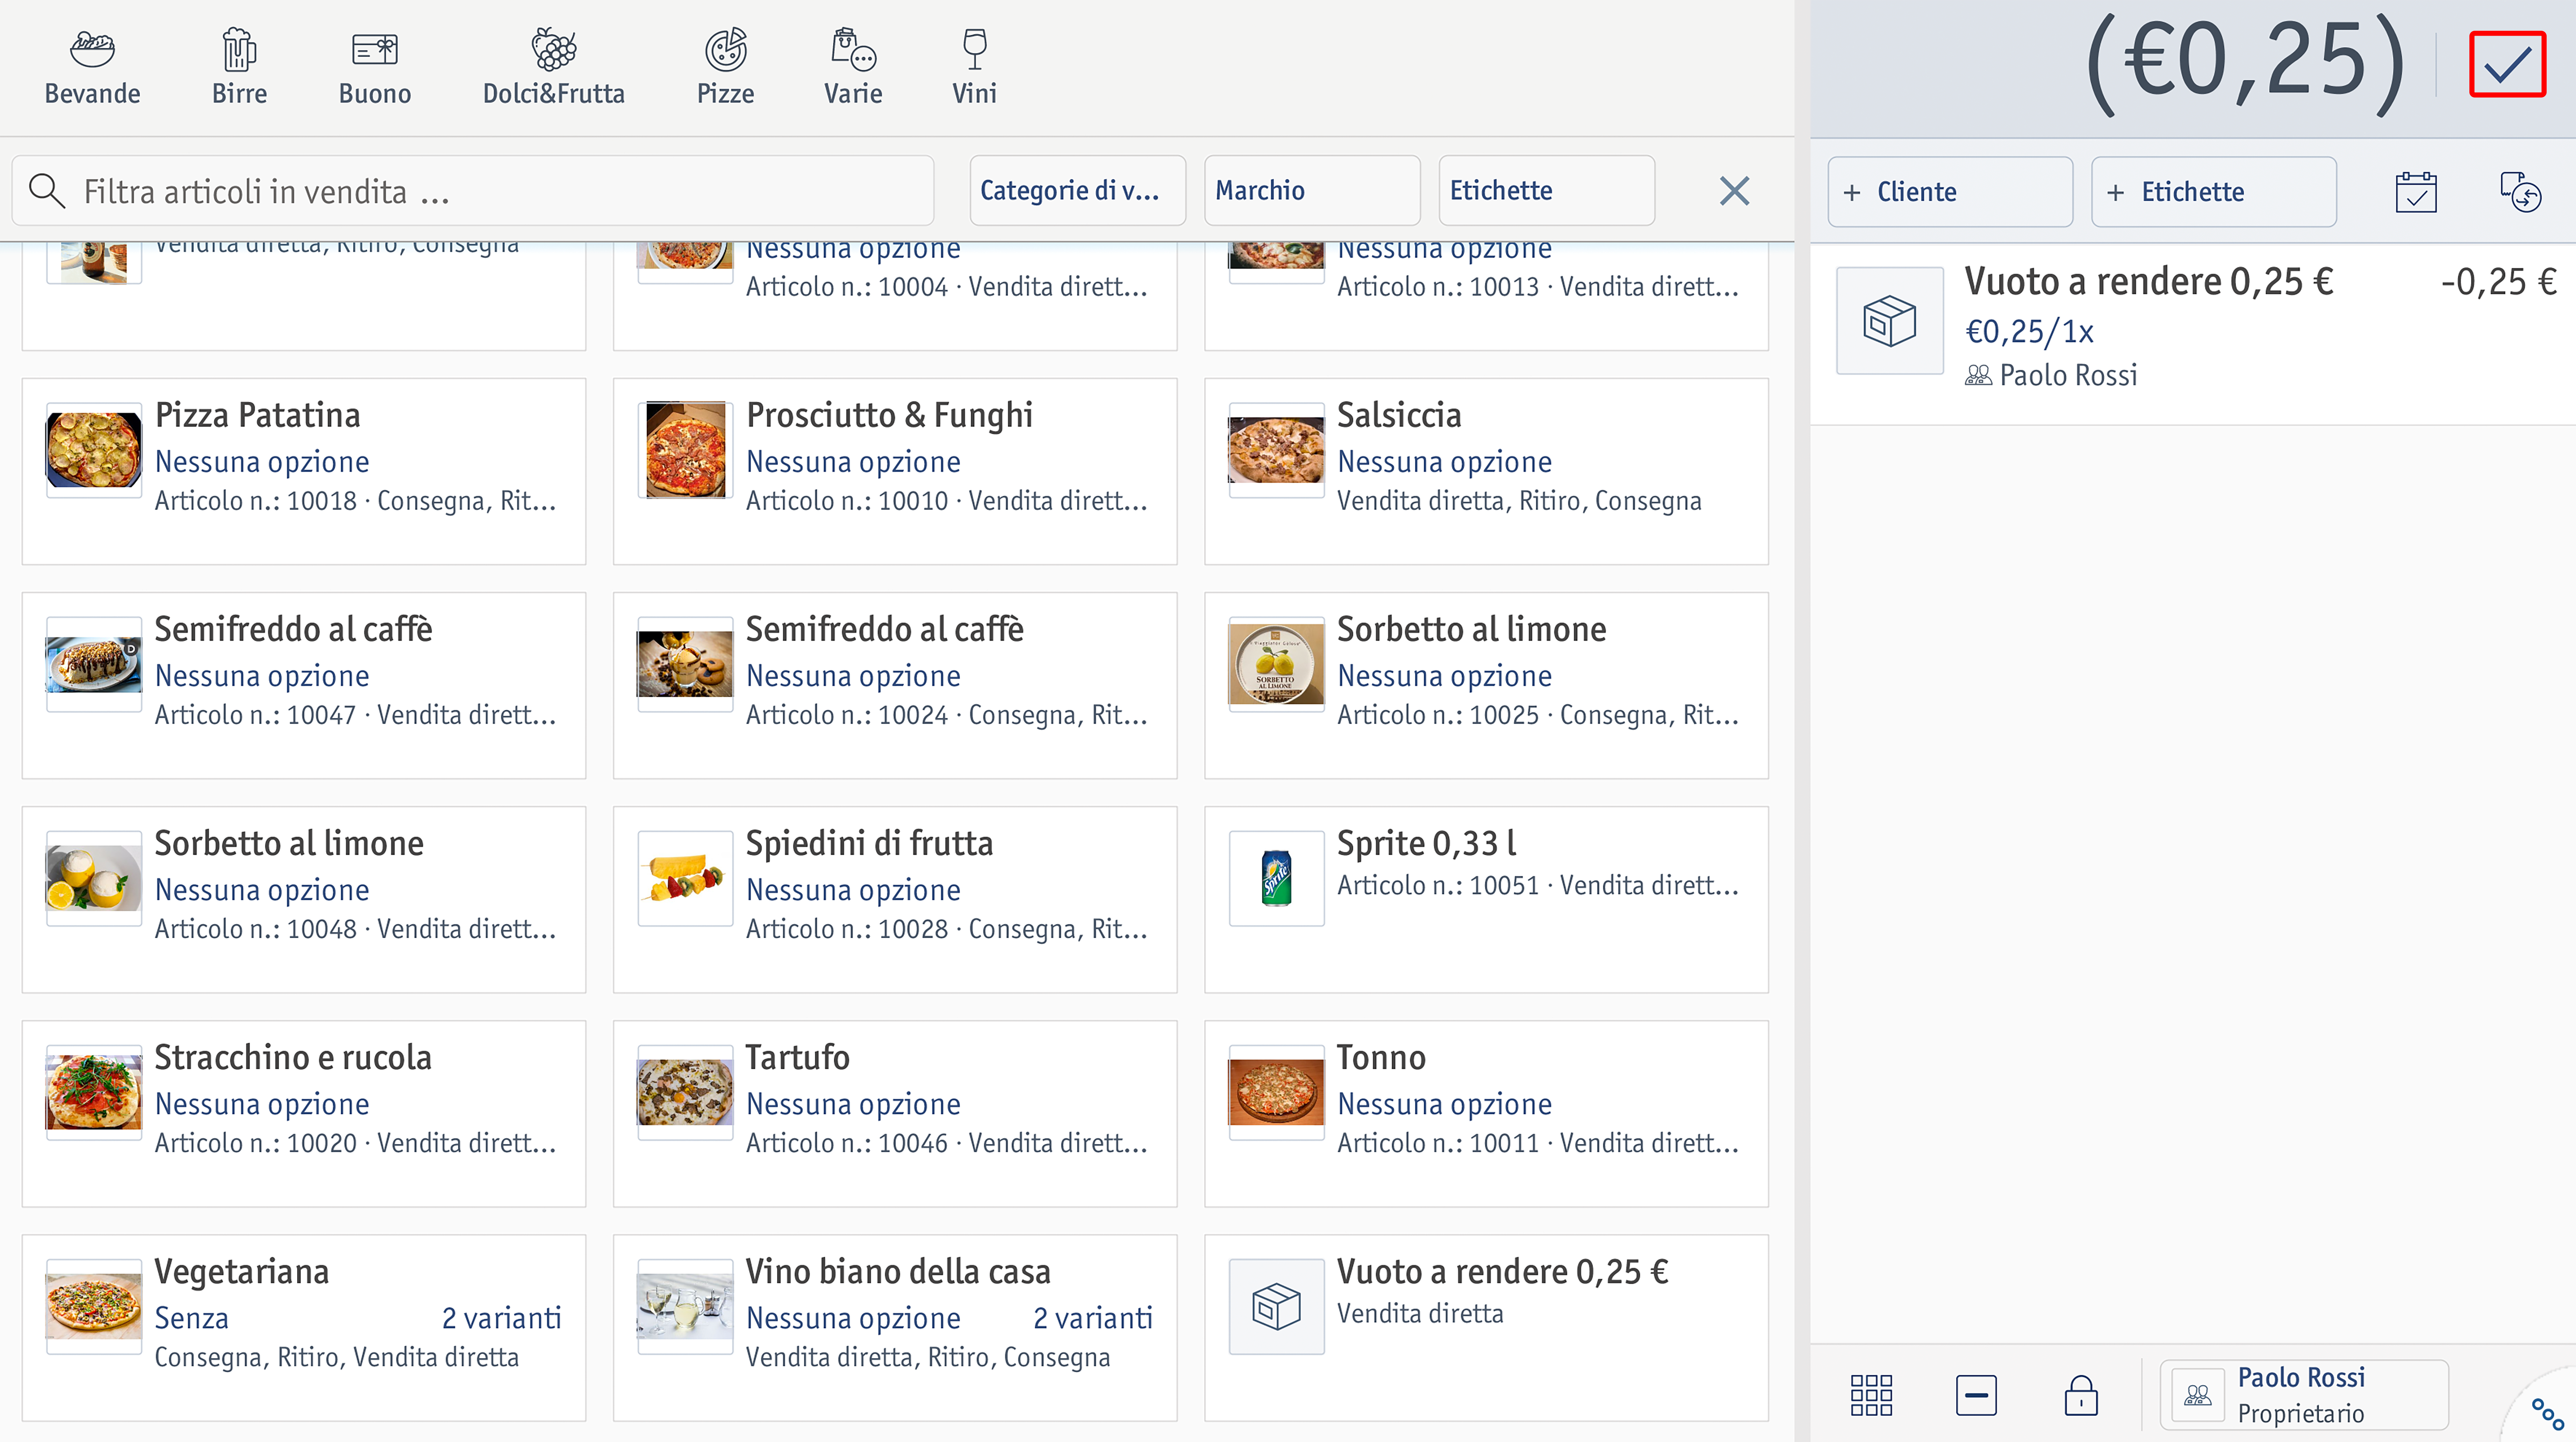
Task: Add Tartufo pizza to the order
Action: [895, 1113]
